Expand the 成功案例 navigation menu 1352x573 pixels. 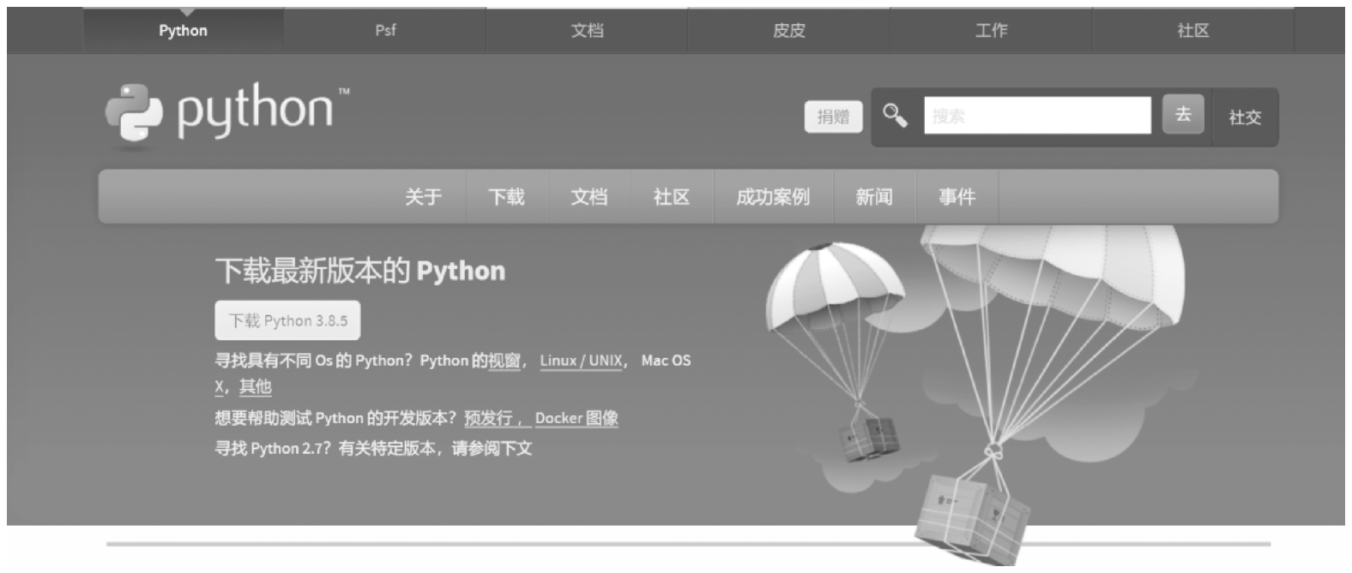[x=772, y=197]
